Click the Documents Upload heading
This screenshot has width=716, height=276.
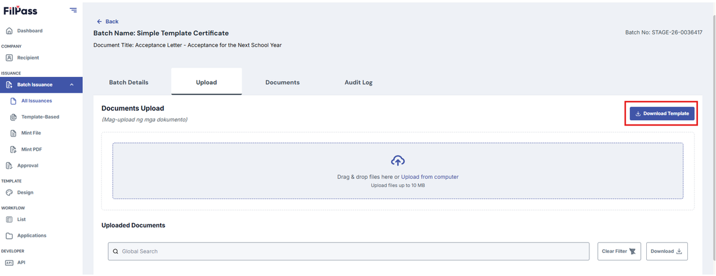click(132, 108)
